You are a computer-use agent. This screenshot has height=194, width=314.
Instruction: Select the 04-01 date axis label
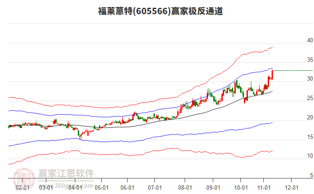[x=75, y=188]
